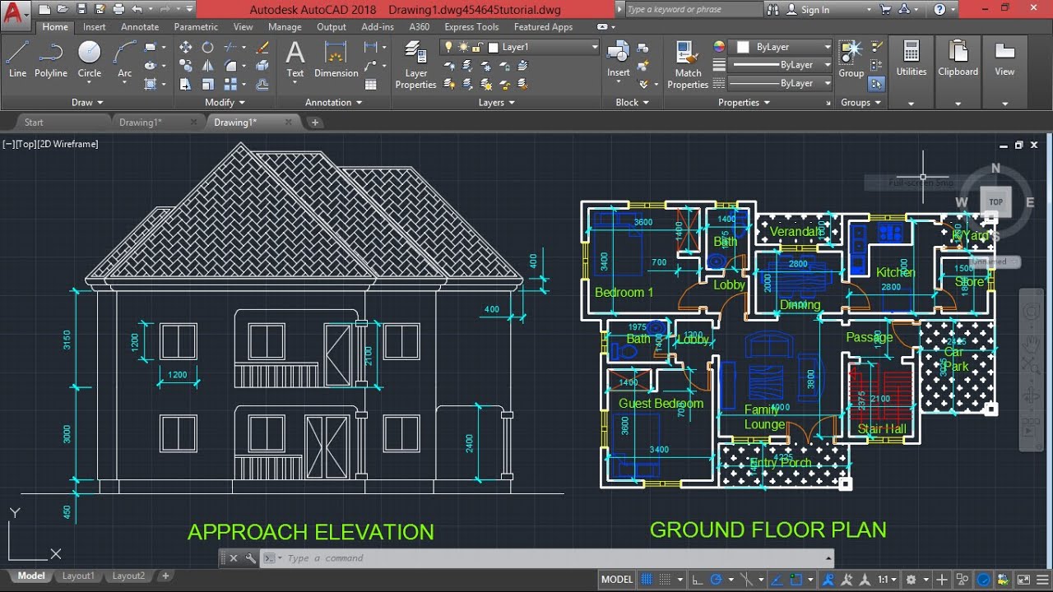Add a new drawing tab with plus button
The width and height of the screenshot is (1053, 592).
point(314,123)
